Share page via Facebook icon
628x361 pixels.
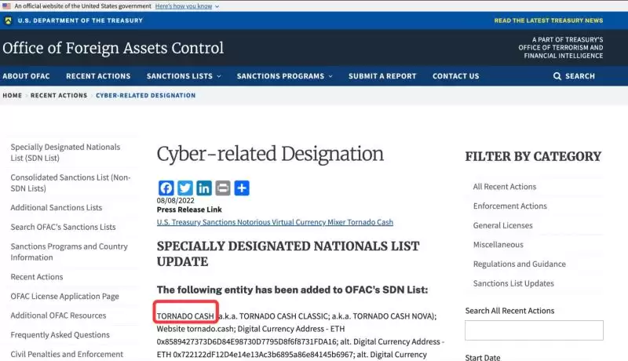(x=166, y=188)
